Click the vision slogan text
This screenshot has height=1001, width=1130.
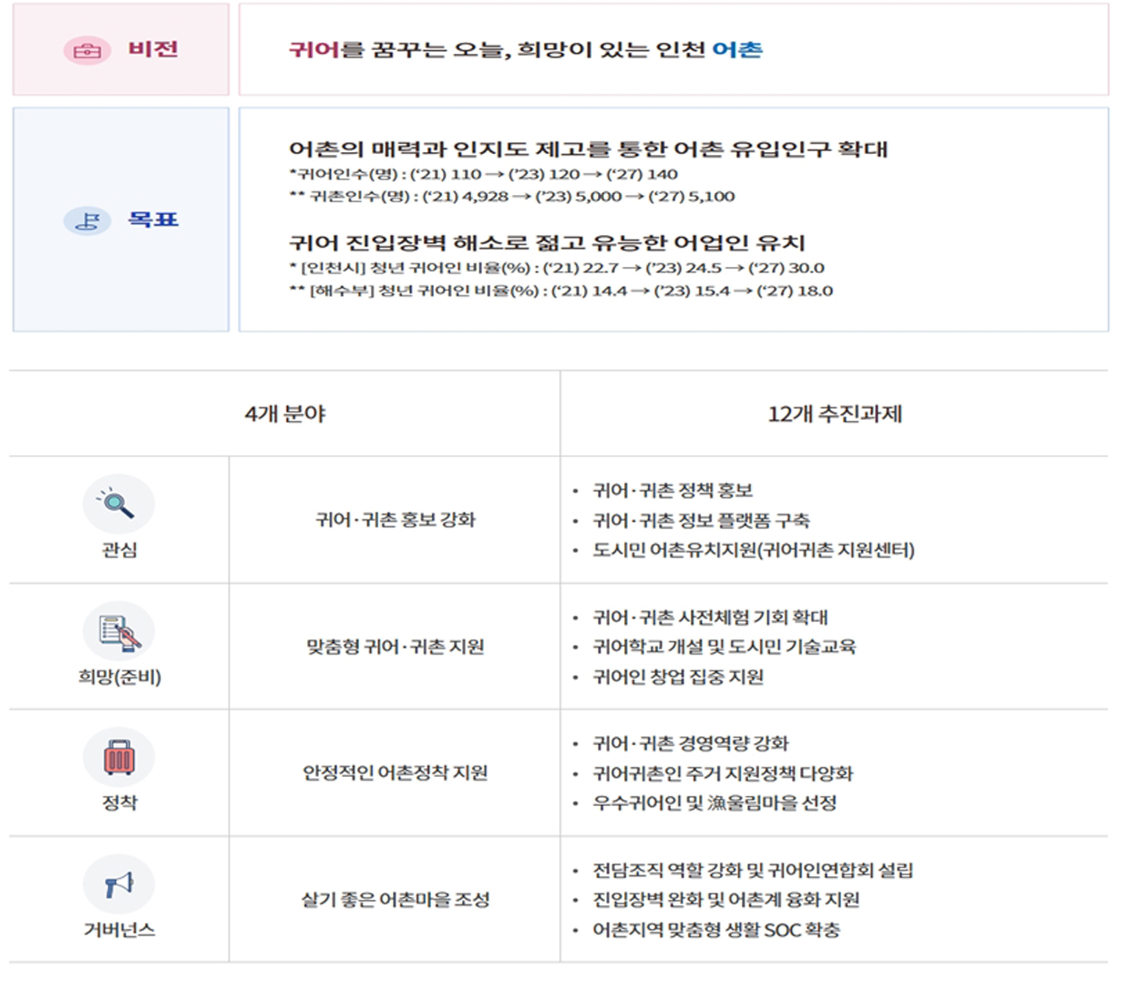[x=526, y=49]
